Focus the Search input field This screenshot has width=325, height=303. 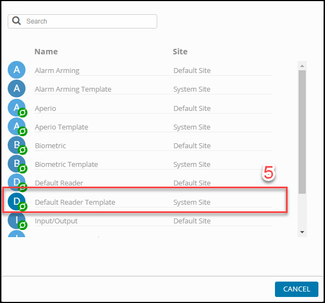[82, 21]
